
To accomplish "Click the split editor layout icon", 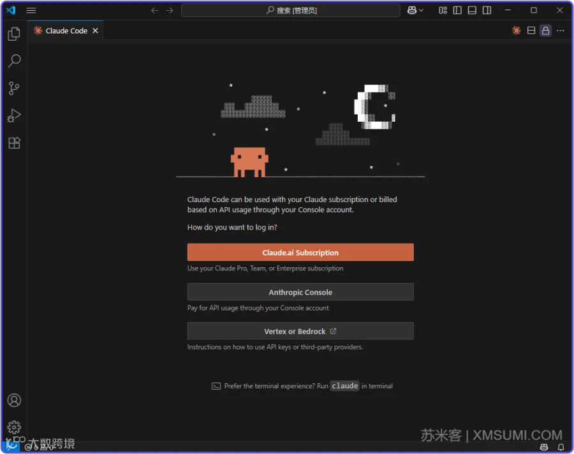I will pyautogui.click(x=531, y=31).
